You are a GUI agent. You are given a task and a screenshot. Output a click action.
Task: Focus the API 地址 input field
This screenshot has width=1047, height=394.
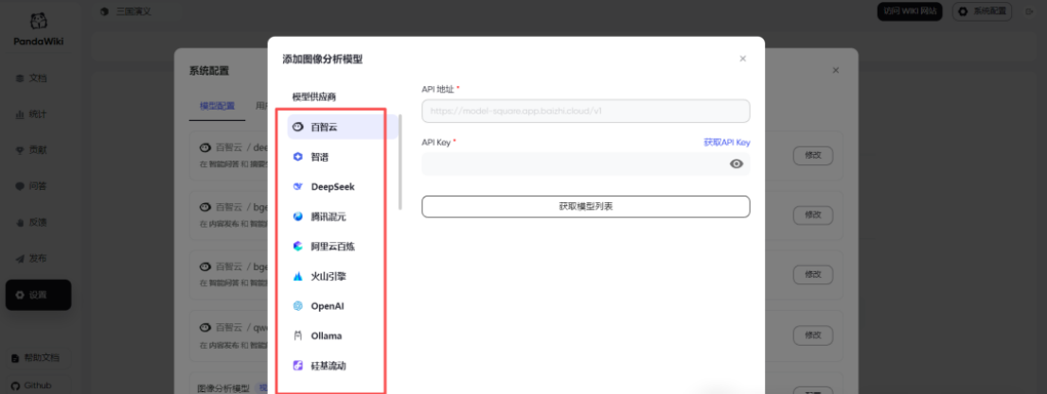click(586, 111)
